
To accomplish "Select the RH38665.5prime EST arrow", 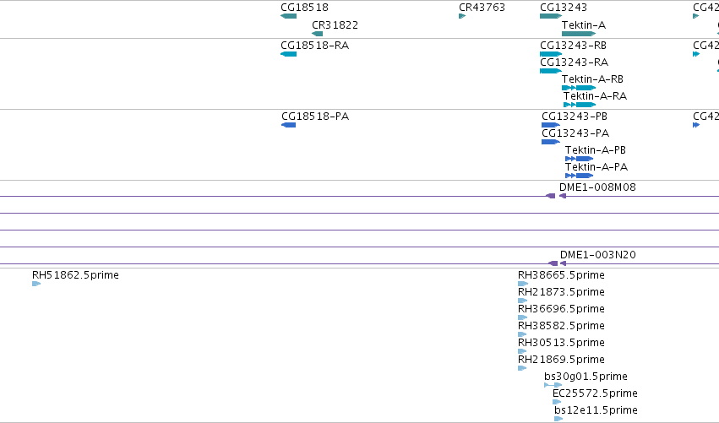I will tap(523, 284).
